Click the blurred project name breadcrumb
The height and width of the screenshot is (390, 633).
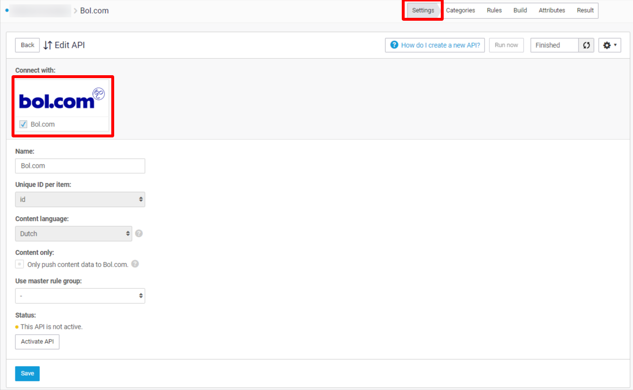tap(40, 10)
